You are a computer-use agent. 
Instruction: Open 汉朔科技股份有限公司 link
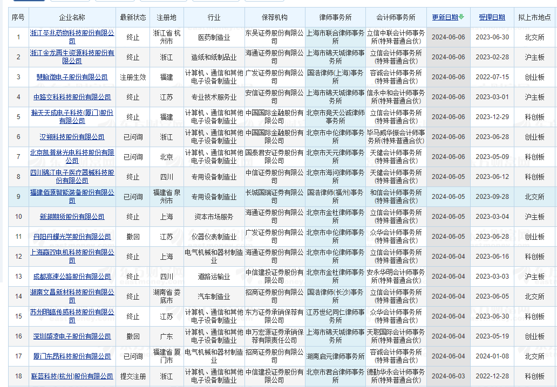tap(72, 137)
